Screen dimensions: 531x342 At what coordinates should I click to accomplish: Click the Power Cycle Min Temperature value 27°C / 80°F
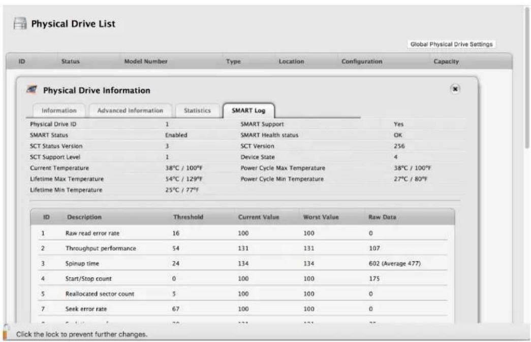pyautogui.click(x=411, y=179)
